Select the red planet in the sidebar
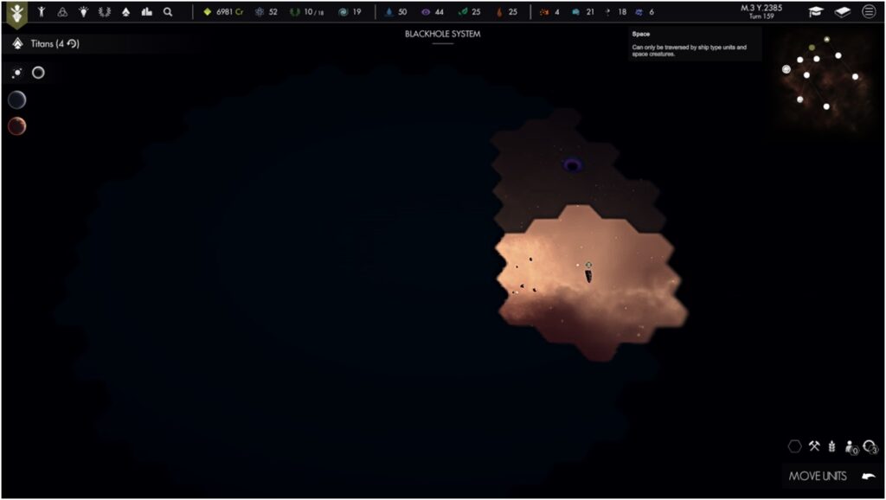Viewport: 886px width, 500px height. click(x=17, y=126)
